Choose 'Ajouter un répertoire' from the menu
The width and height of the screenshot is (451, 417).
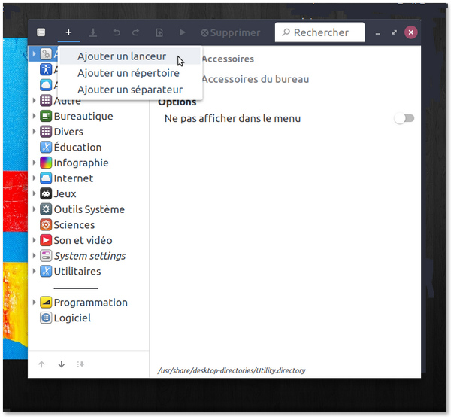(x=128, y=74)
